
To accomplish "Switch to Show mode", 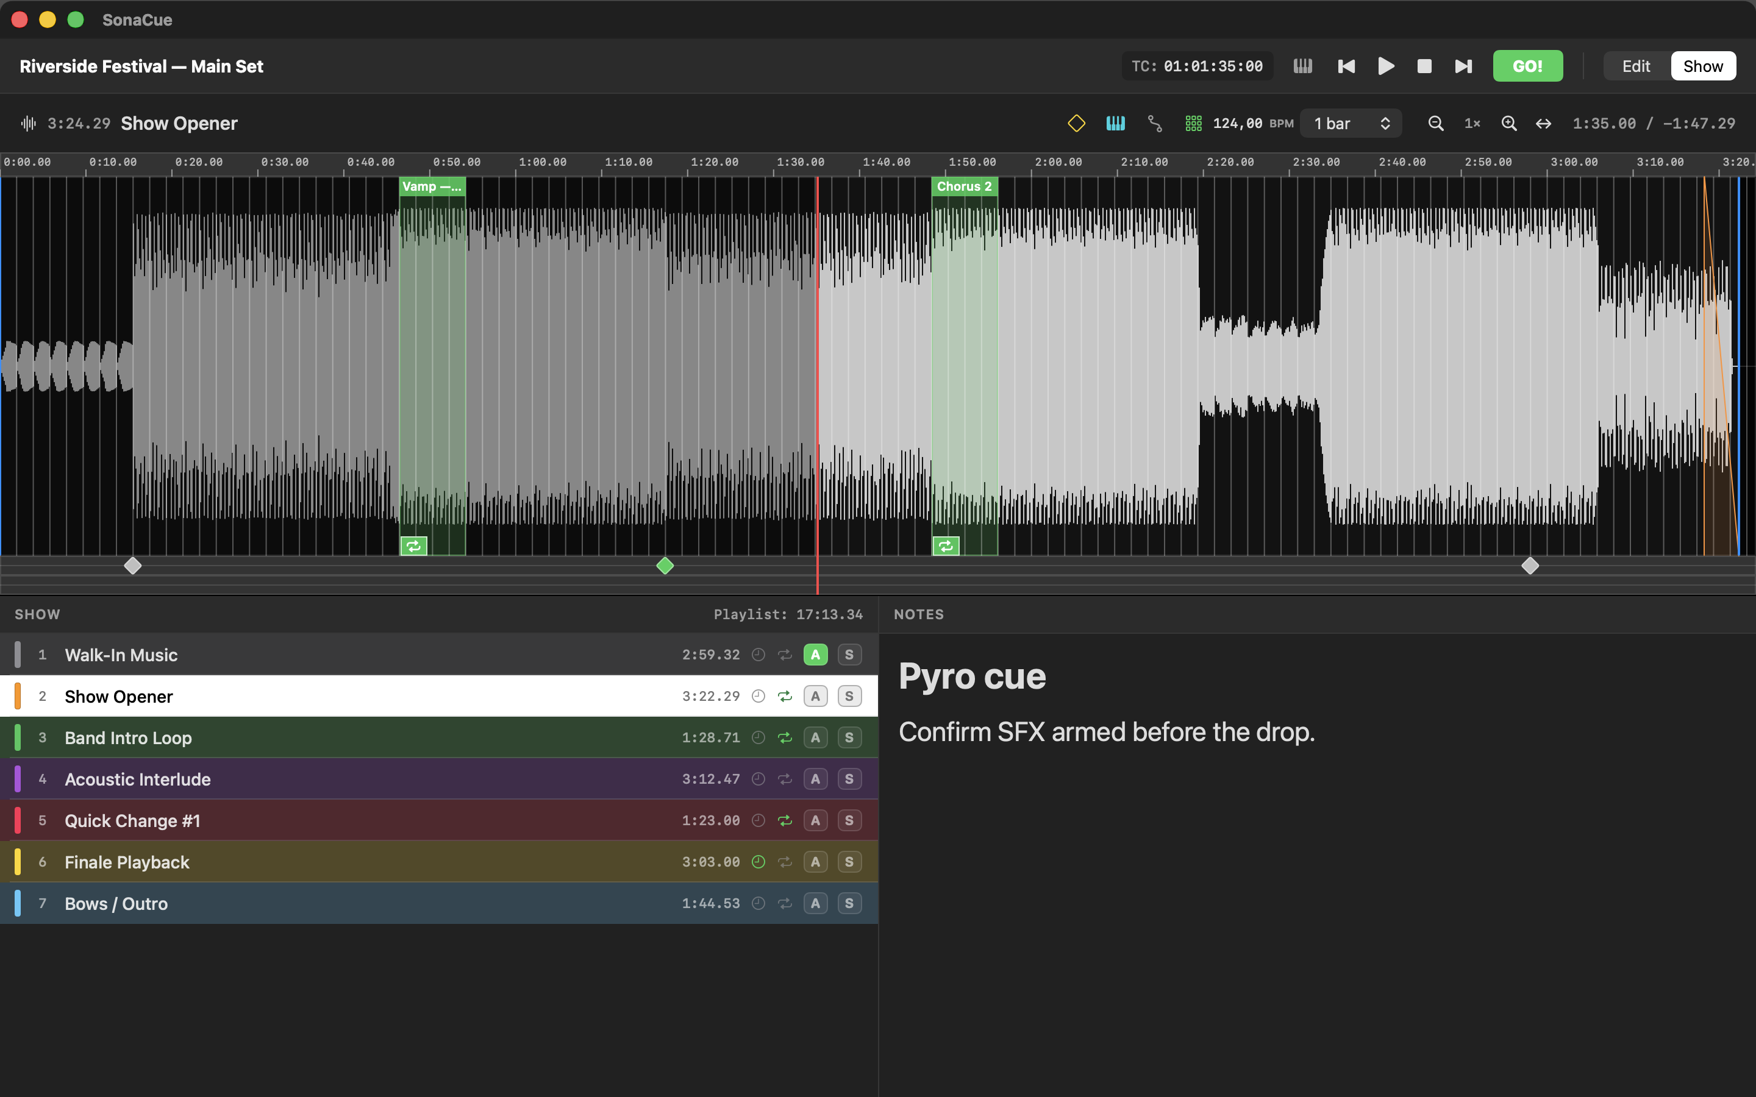I will (1702, 66).
